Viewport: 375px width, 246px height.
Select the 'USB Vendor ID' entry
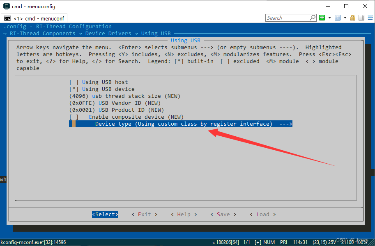tap(115, 103)
